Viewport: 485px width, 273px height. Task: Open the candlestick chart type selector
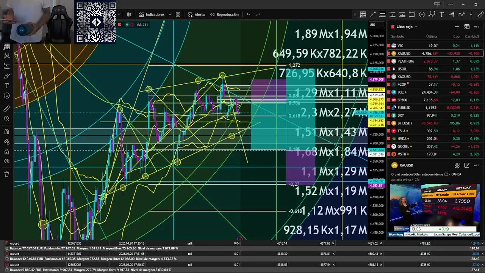[x=129, y=14]
